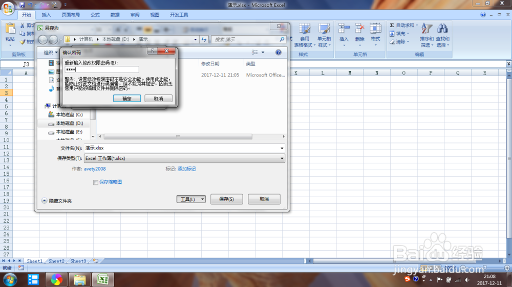Image resolution: width=512 pixels, height=287 pixels.
Task: Click column header L in worksheet
Action: [x=323, y=73]
